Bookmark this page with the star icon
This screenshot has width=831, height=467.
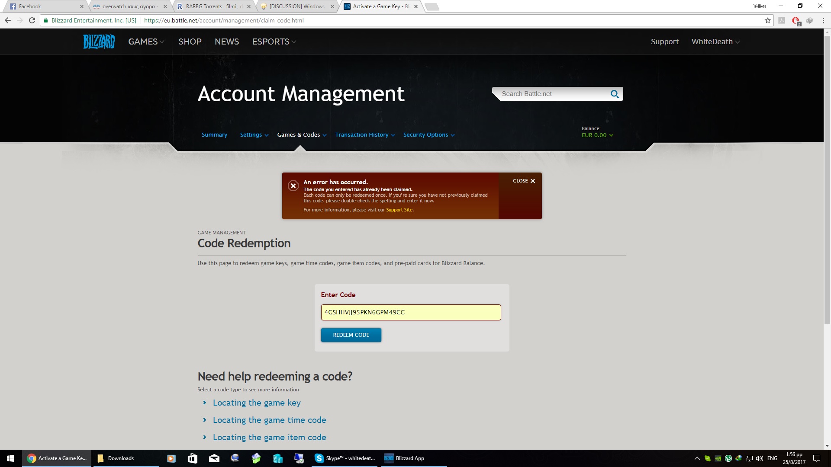pyautogui.click(x=768, y=20)
